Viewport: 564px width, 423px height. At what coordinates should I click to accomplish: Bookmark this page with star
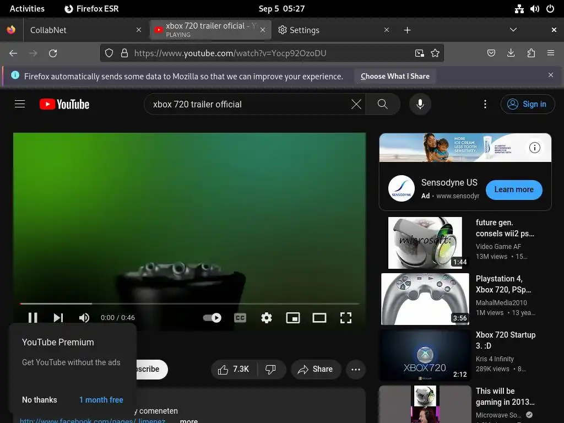coord(435,53)
